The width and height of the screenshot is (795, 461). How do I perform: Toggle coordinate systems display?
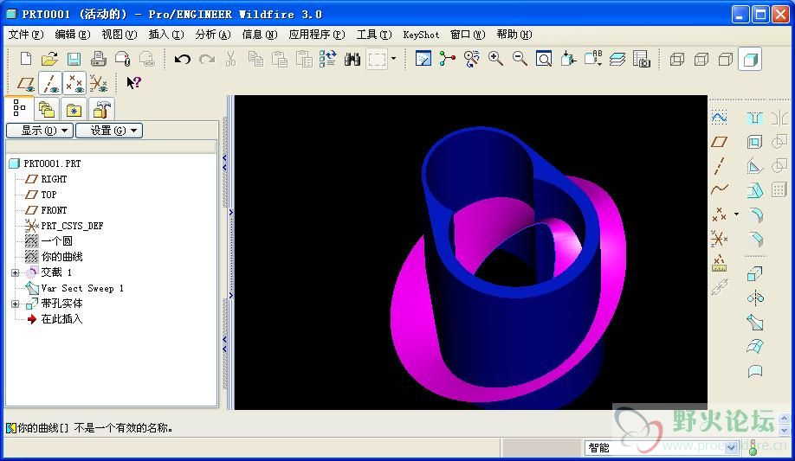[x=99, y=83]
